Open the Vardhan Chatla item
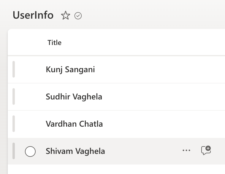 [x=74, y=124]
